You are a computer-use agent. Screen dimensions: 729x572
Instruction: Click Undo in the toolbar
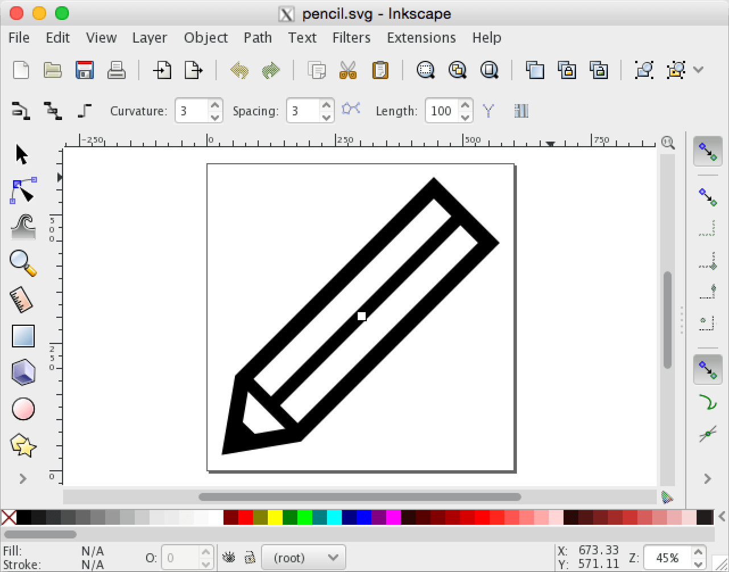point(239,69)
